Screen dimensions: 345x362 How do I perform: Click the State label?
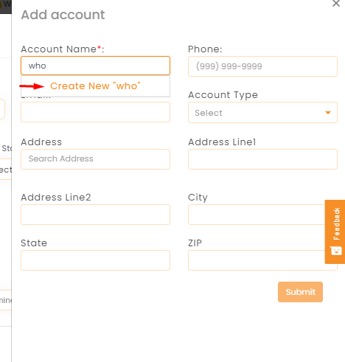click(x=34, y=243)
